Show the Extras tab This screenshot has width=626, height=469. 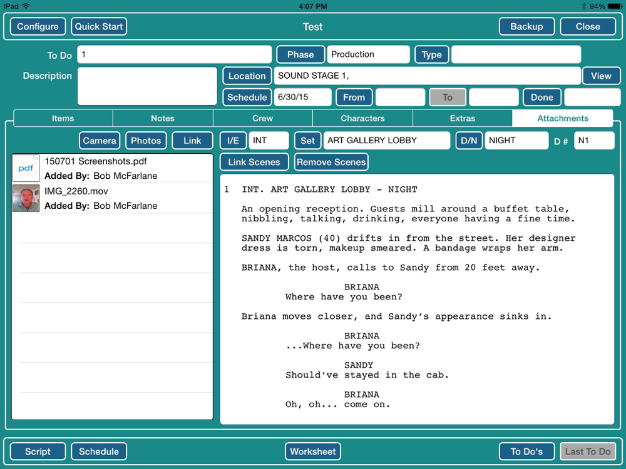463,118
